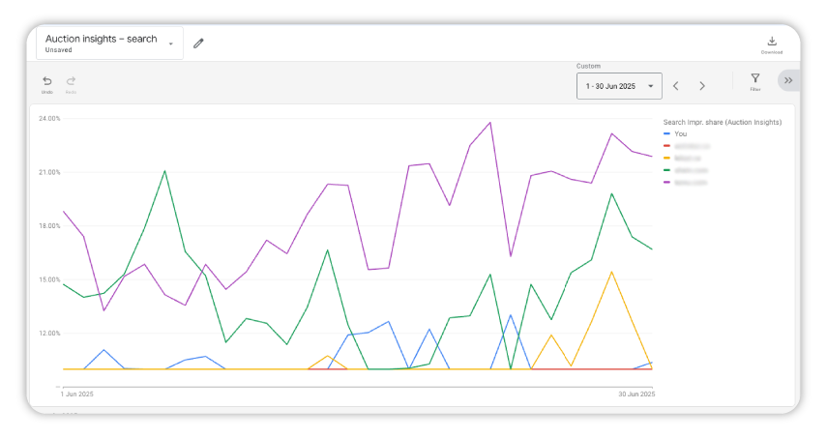Expand the side panel with double chevron
This screenshot has height=438, width=827.
pos(788,80)
